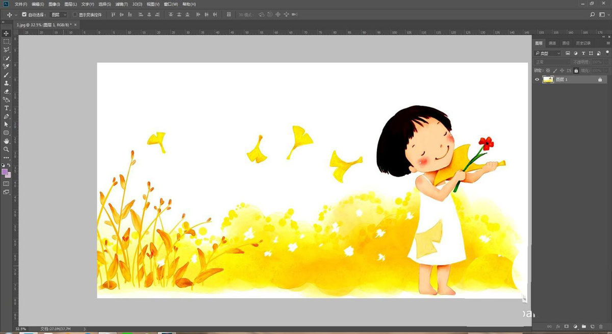This screenshot has height=334, width=612.
Task: Select the Zoom tool
Action: [x=7, y=149]
